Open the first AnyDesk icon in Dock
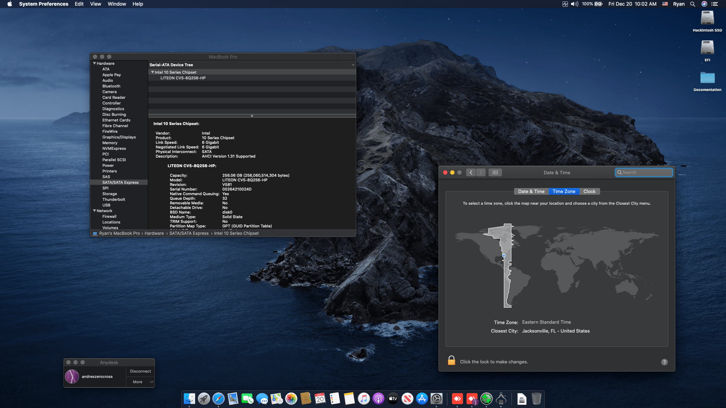726x408 pixels. (457, 399)
